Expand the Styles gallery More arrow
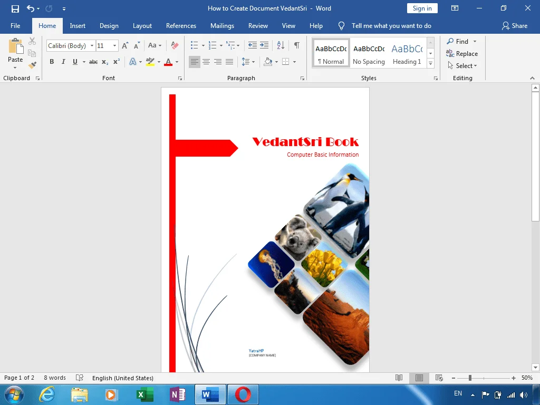Screen dimensions: 540x405 click(430, 63)
